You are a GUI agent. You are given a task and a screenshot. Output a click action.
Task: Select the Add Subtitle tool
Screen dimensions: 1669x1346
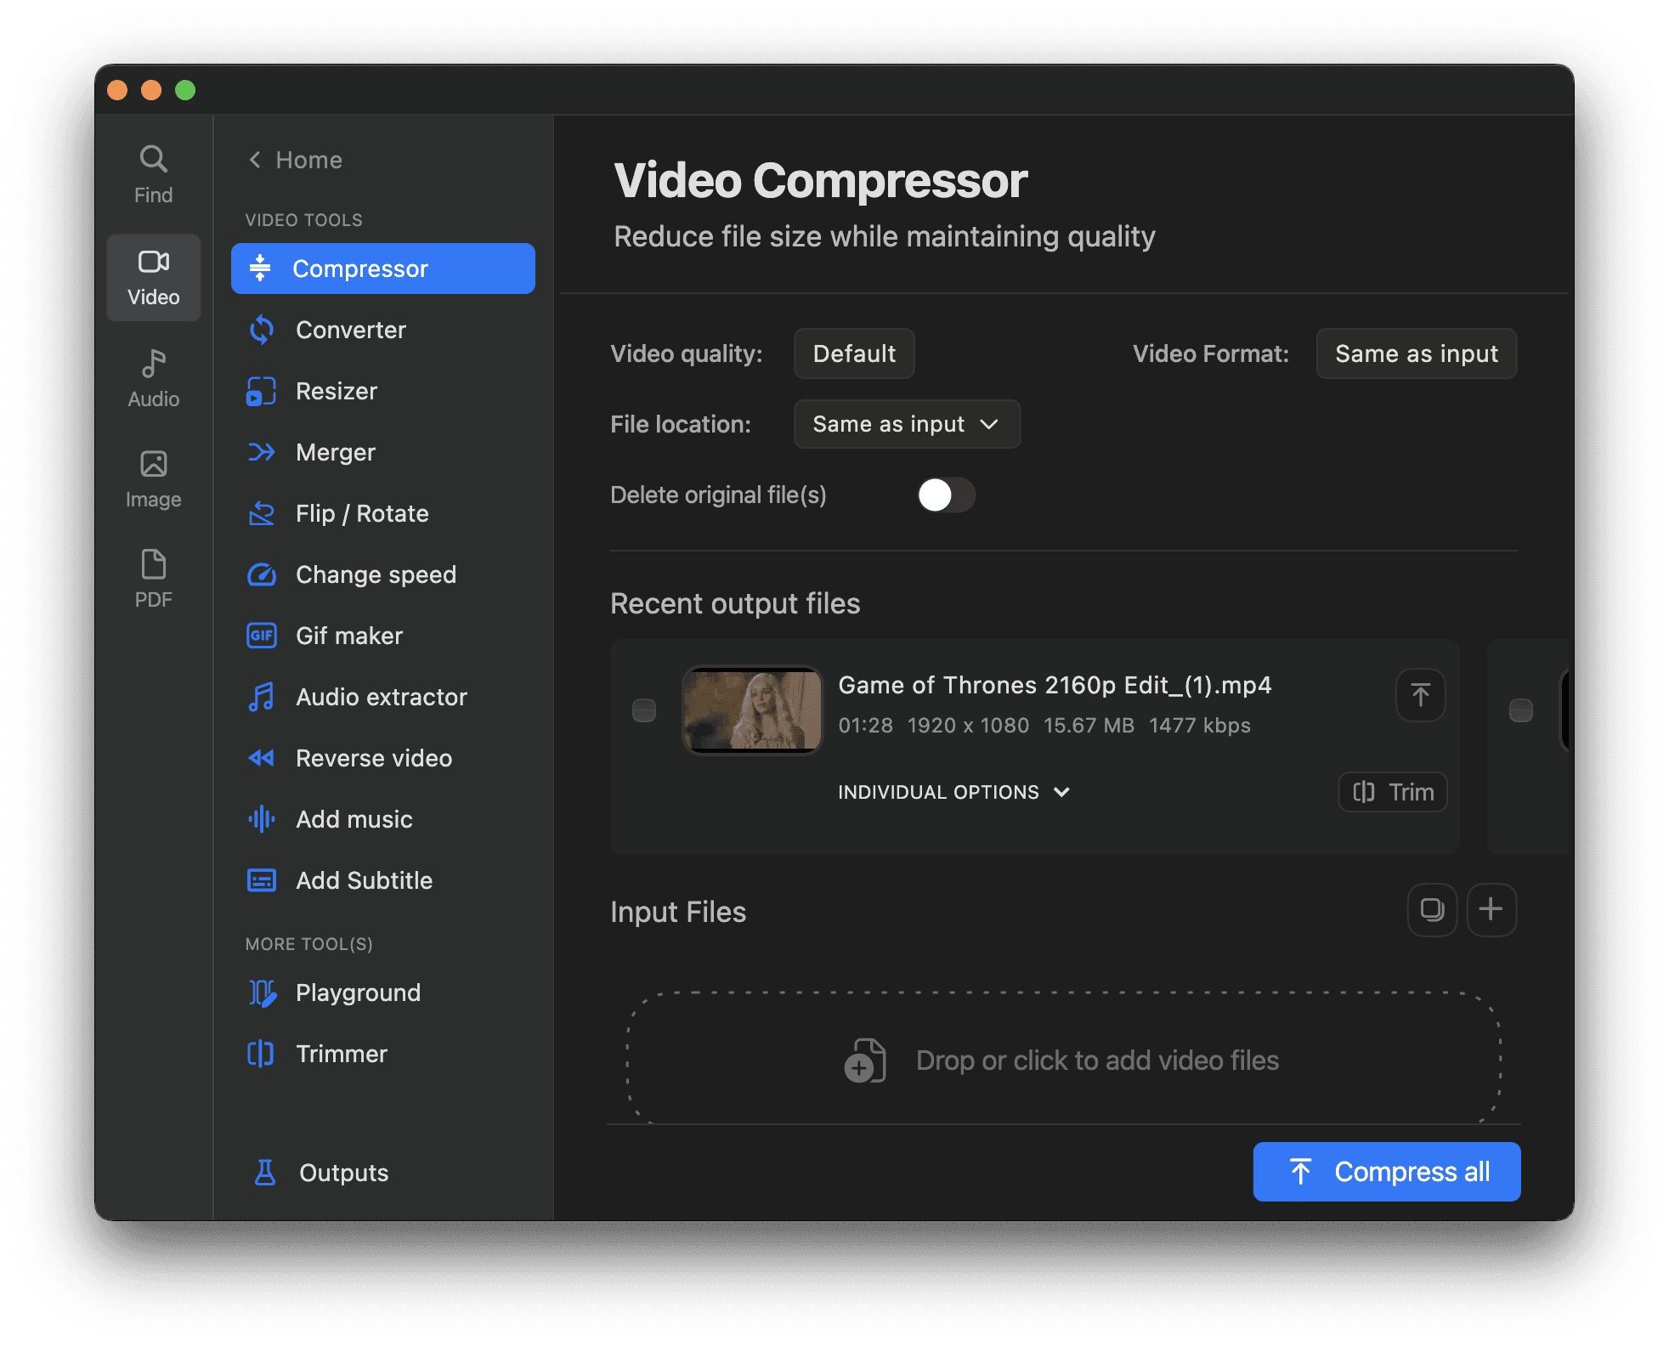click(363, 879)
